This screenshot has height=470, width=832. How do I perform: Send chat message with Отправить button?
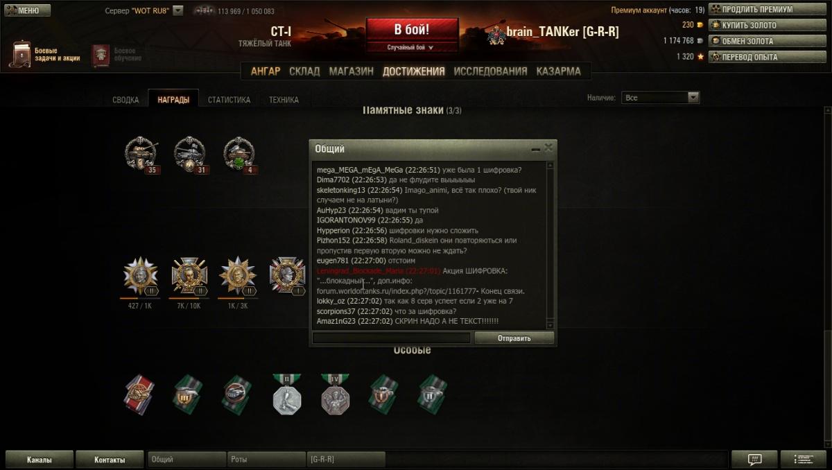514,338
